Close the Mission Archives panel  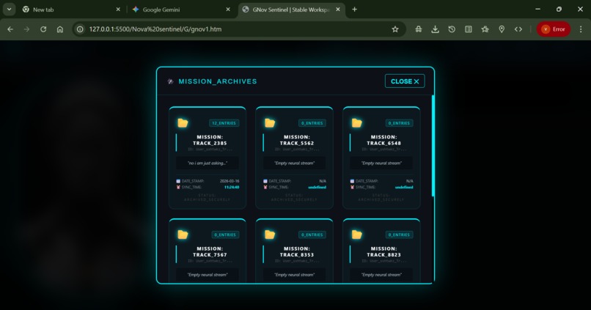pos(405,81)
